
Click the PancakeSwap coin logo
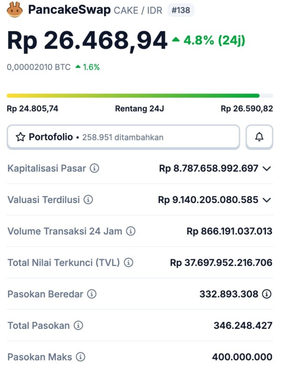pos(15,10)
